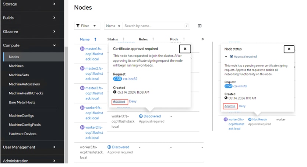Sort ascending by Name column arrow

click(95, 39)
